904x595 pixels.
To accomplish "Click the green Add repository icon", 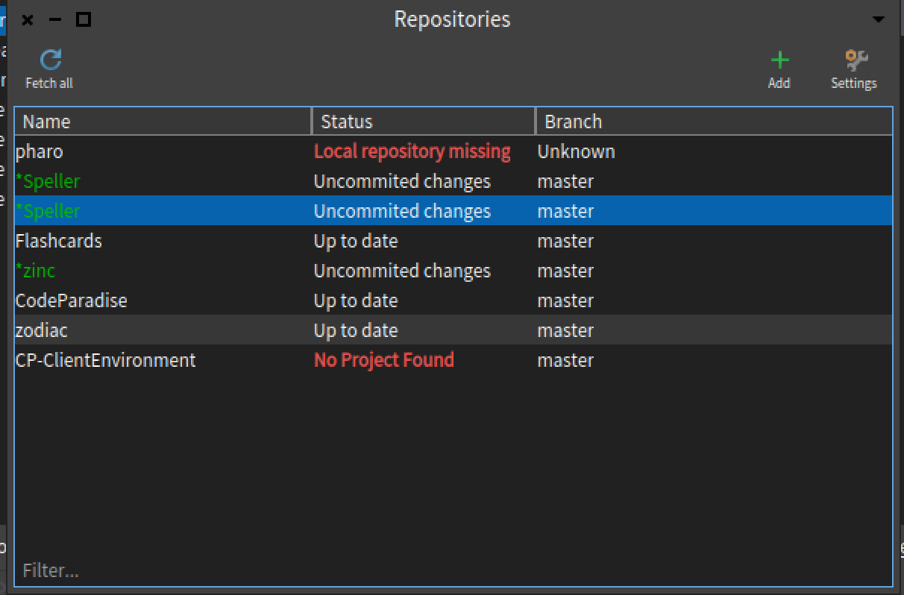I will point(779,60).
